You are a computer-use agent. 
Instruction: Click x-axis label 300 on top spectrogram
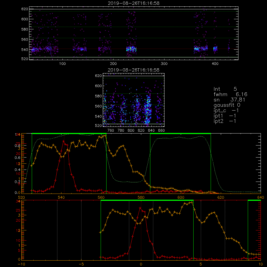(164, 64)
